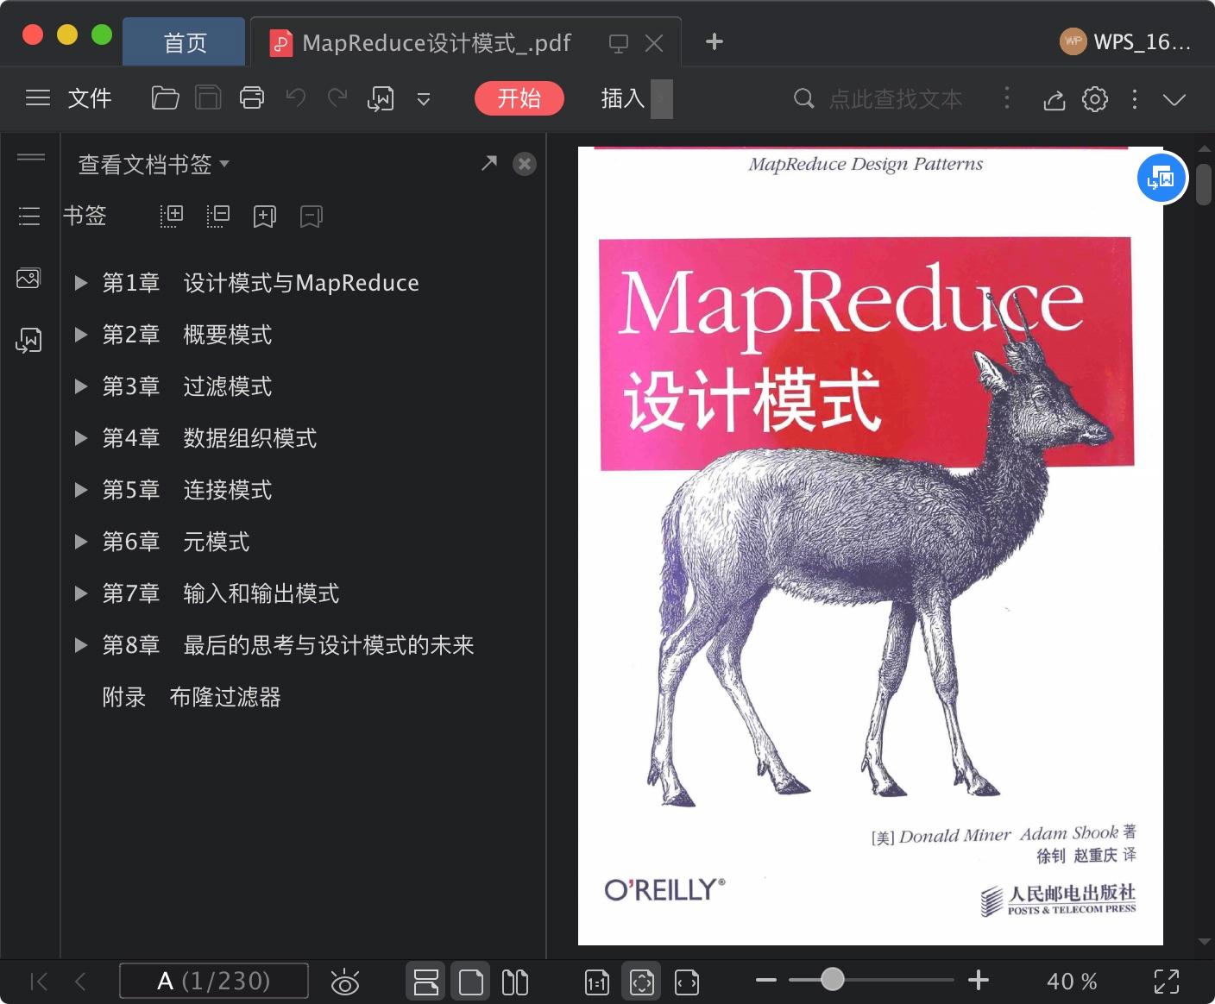1215x1004 pixels.
Task: Set actual size 1:1 zoom
Action: pyautogui.click(x=597, y=982)
